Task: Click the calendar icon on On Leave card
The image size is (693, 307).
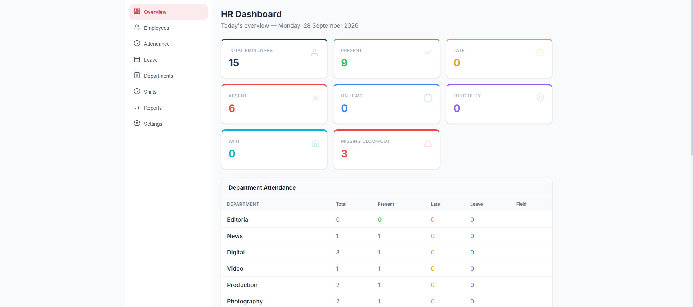Action: pyautogui.click(x=428, y=98)
